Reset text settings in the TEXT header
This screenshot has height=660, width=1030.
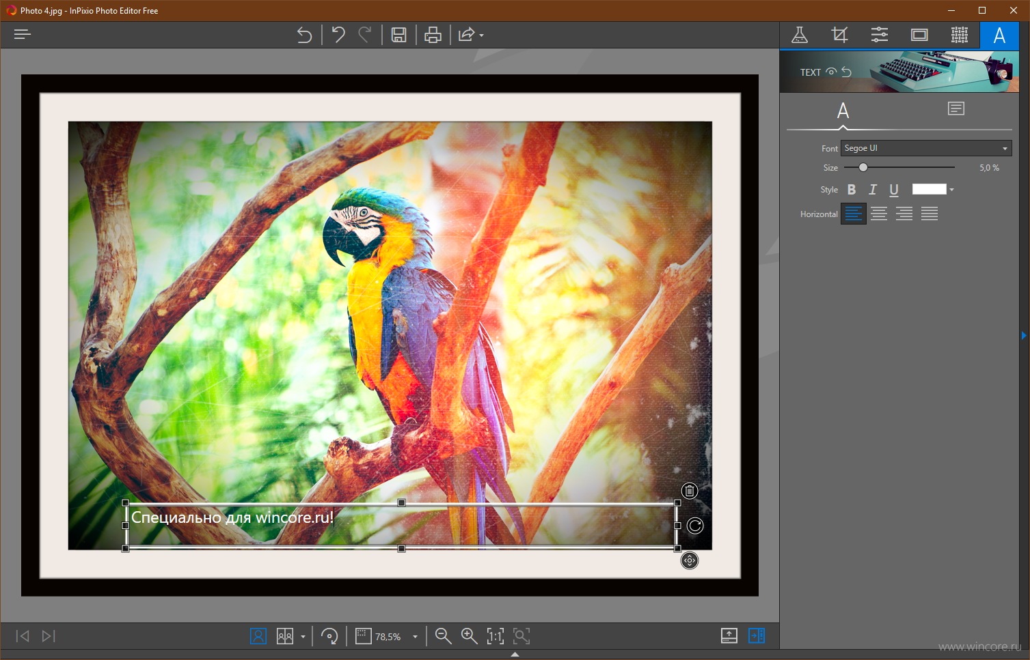tap(846, 72)
